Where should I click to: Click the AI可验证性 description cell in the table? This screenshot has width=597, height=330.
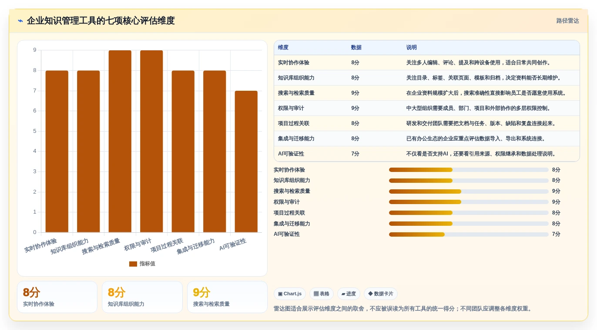coord(482,154)
